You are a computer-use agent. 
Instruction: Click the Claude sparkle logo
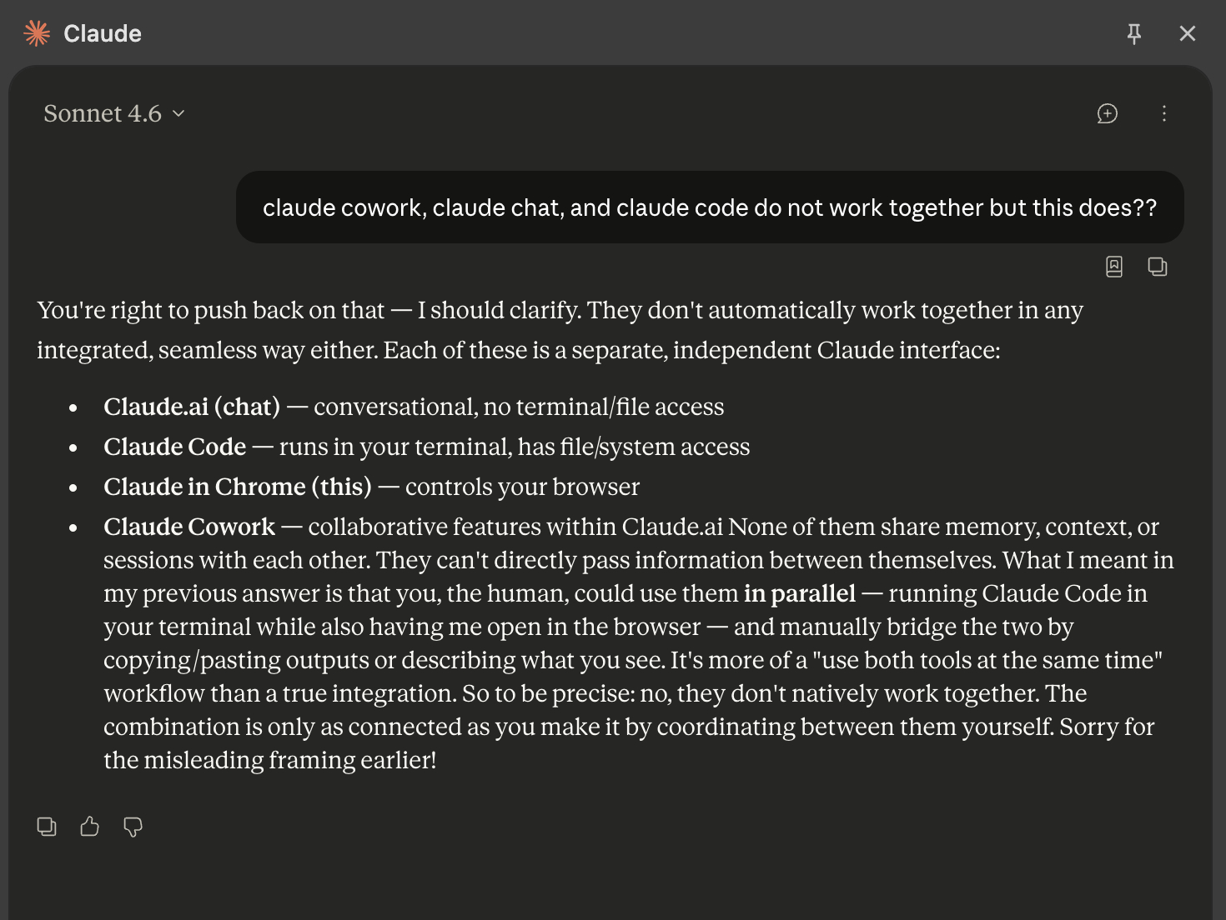[38, 33]
